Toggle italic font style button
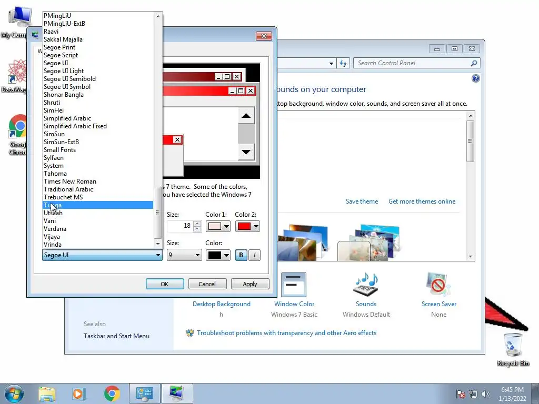 click(x=254, y=255)
